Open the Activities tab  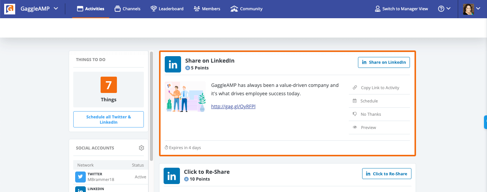[x=90, y=9]
